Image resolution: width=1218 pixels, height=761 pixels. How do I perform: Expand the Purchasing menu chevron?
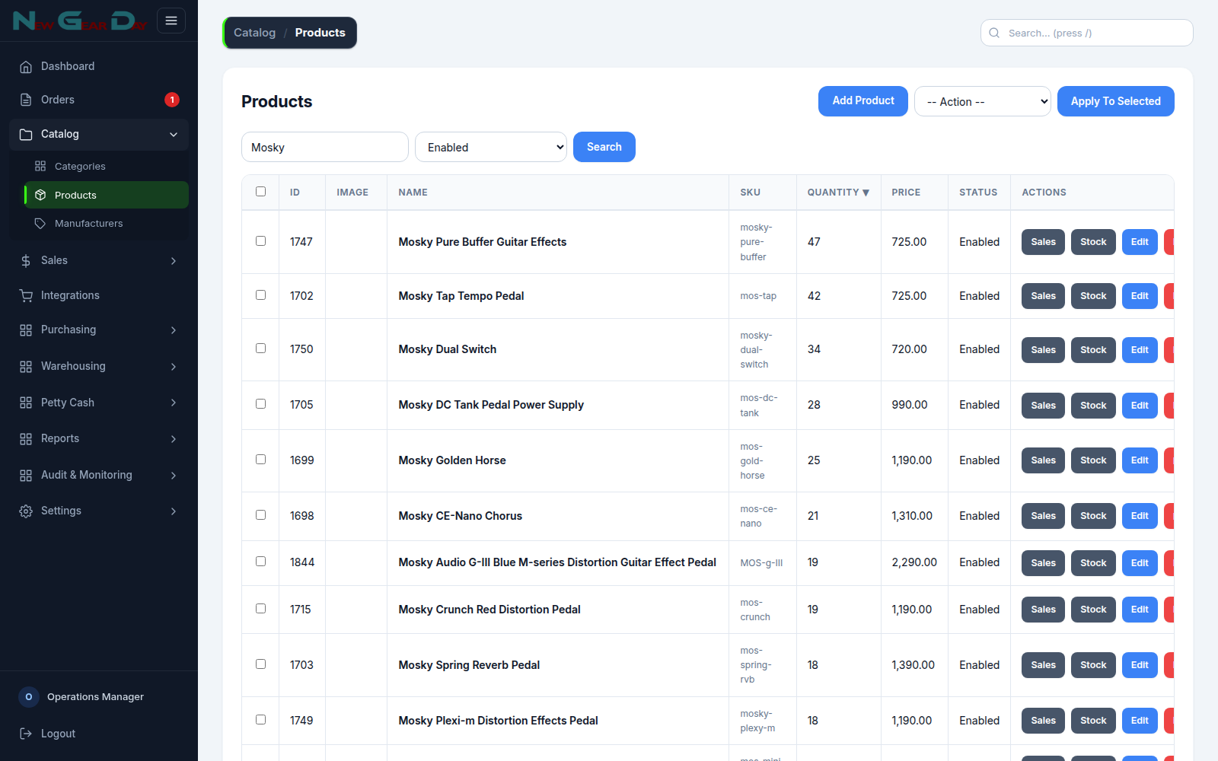(x=174, y=330)
